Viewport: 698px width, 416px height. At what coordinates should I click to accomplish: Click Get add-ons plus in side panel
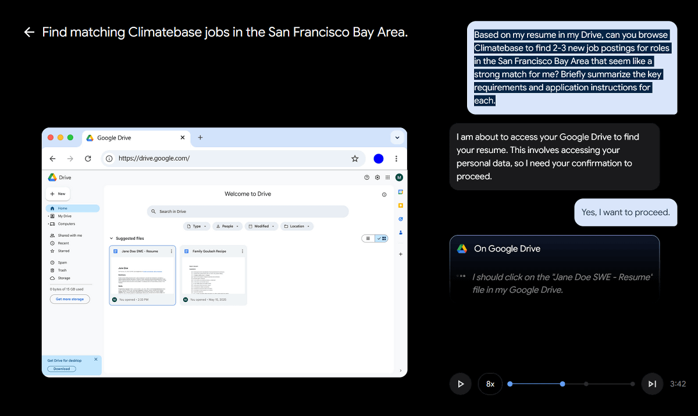coord(401,254)
